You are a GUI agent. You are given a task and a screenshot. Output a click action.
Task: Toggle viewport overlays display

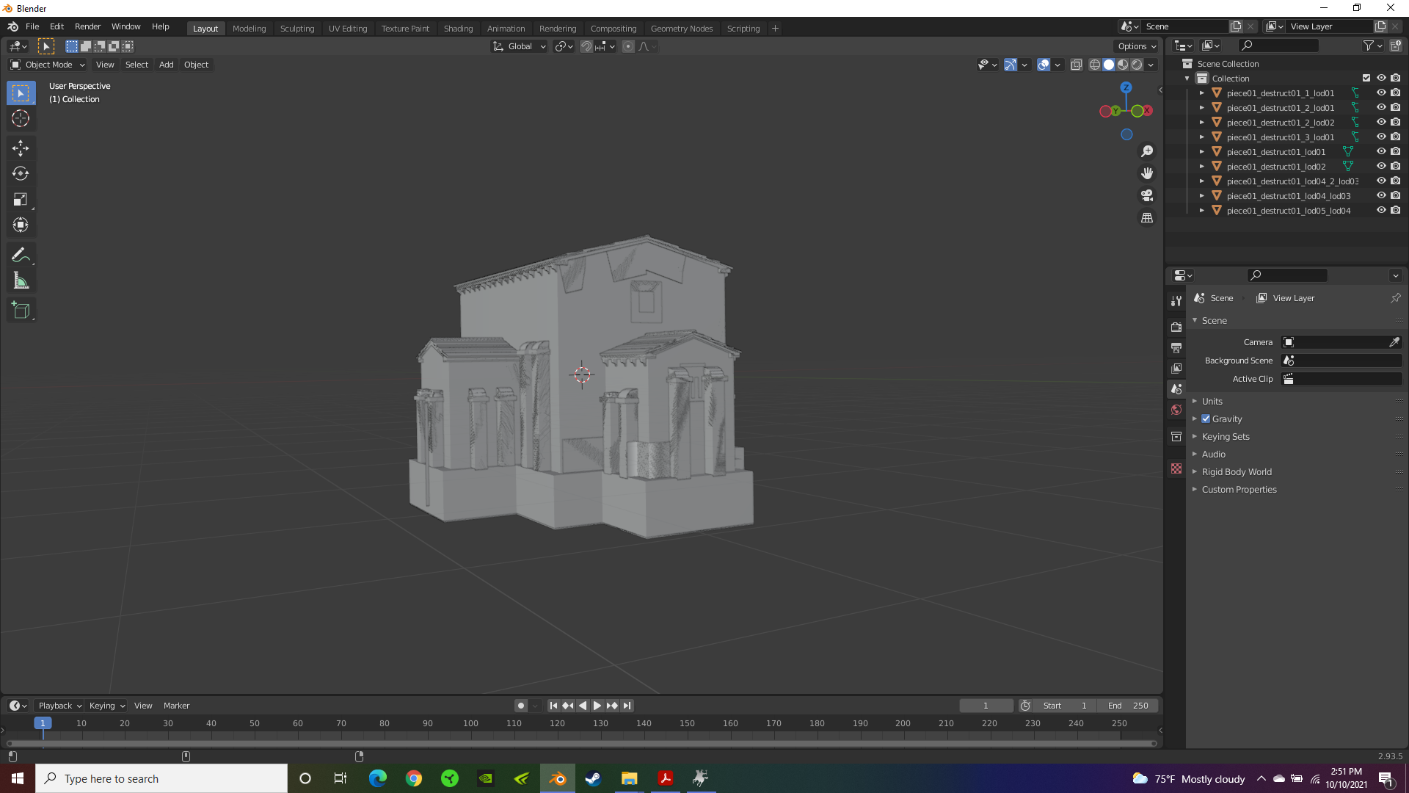point(1044,65)
